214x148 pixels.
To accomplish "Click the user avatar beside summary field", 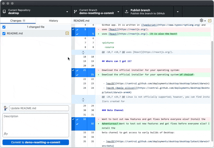I will (6, 108).
